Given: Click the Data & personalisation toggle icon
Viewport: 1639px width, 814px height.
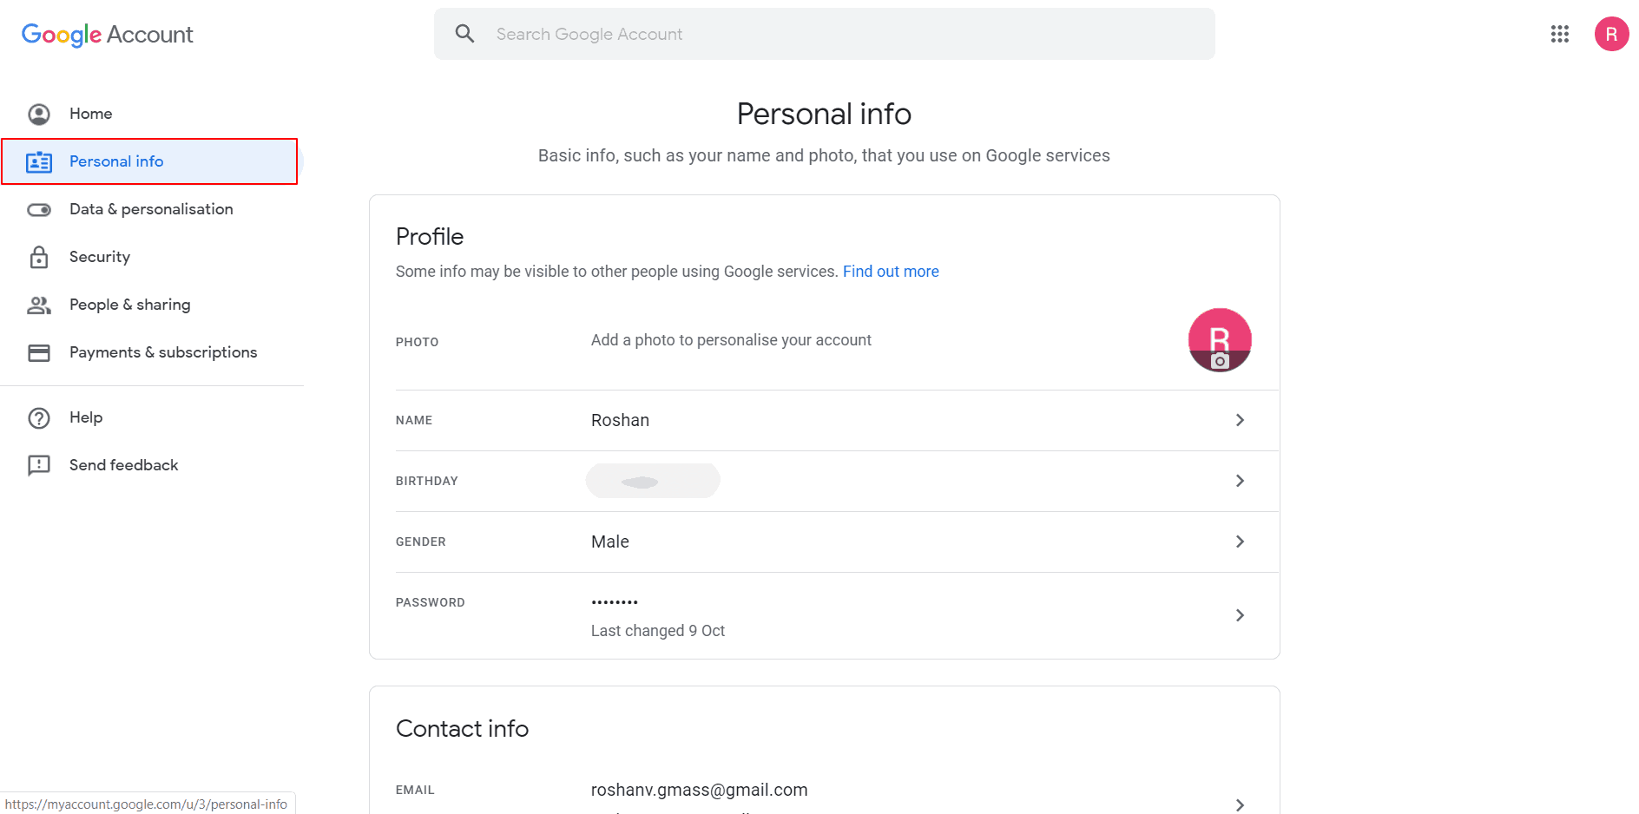Looking at the screenshot, I should [x=39, y=209].
